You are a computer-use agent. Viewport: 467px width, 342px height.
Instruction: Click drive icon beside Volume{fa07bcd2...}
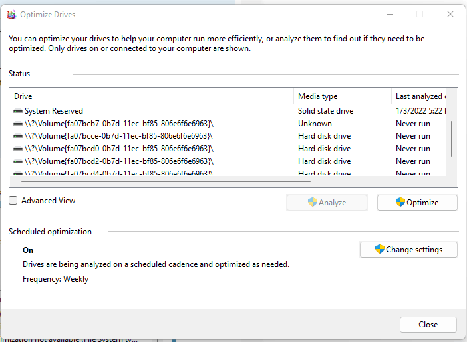coord(18,161)
